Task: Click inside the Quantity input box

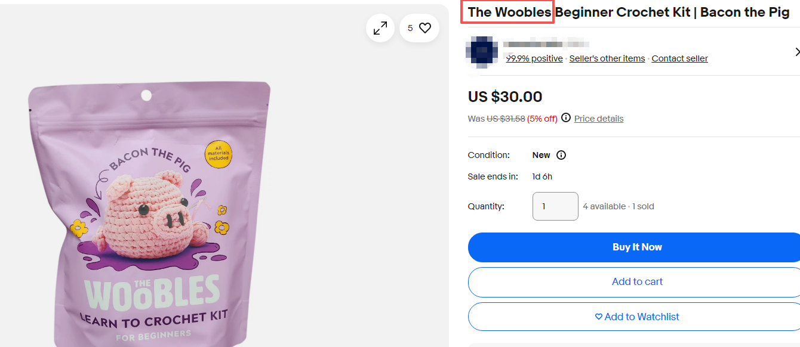Action: (555, 206)
